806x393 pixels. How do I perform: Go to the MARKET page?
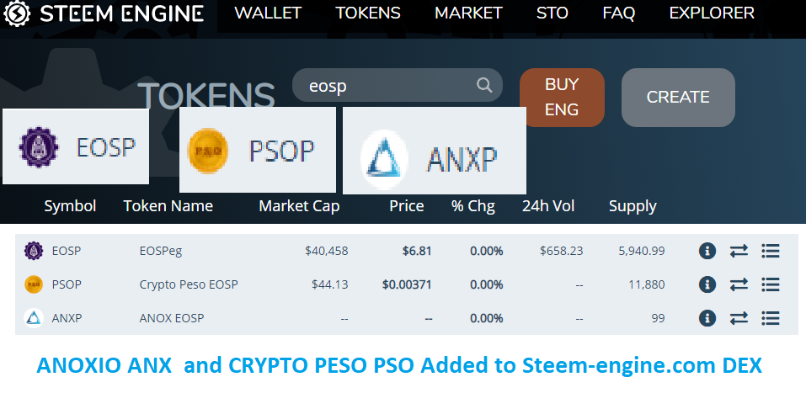click(x=468, y=13)
